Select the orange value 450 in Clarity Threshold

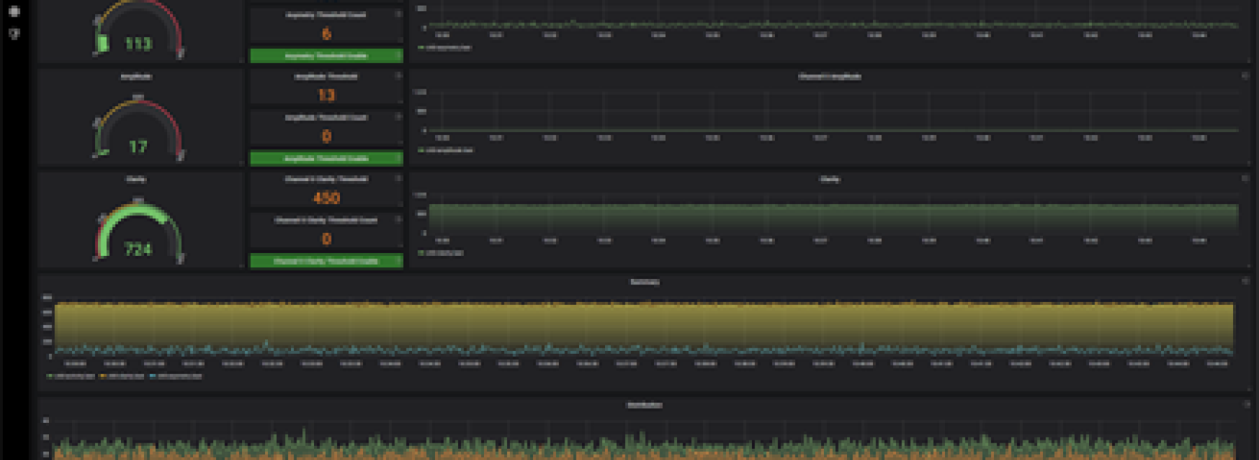click(326, 197)
